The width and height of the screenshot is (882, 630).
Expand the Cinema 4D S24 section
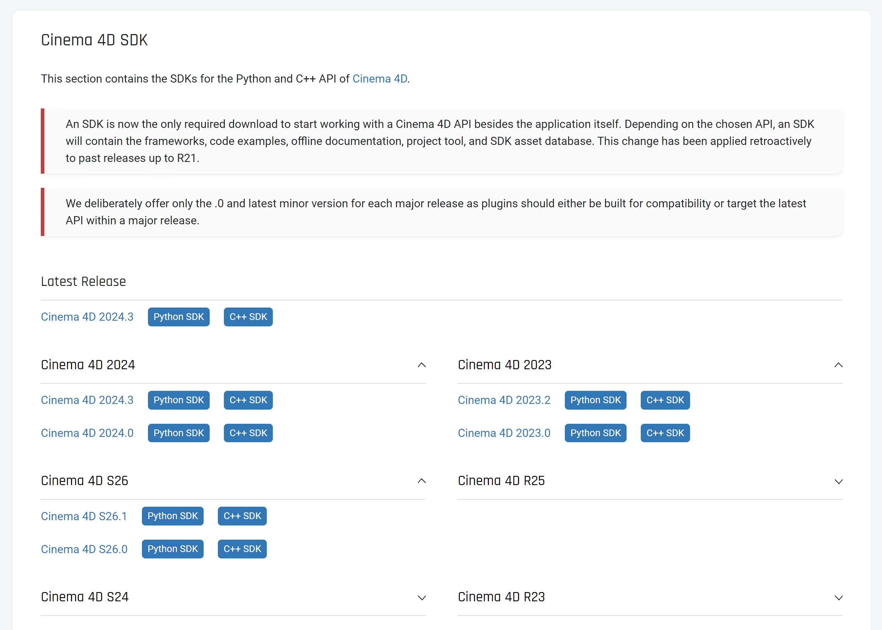point(421,597)
